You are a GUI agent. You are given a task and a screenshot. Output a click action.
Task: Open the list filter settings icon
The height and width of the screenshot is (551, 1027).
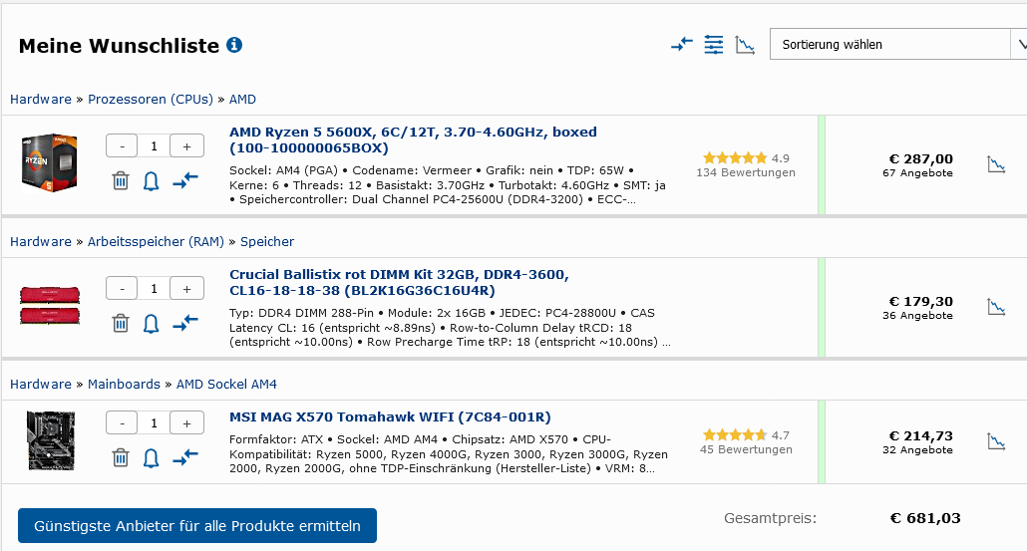[713, 45]
